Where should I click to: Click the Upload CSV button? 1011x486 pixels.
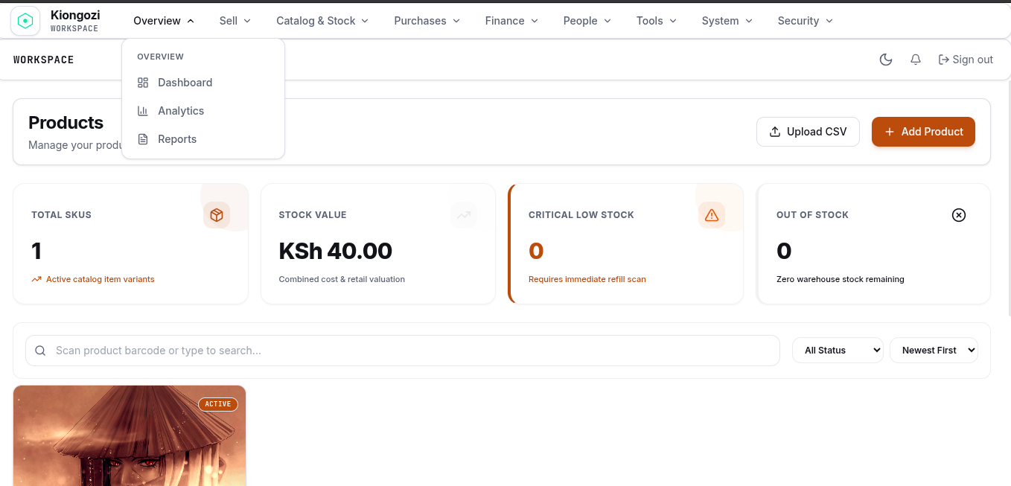coord(808,132)
